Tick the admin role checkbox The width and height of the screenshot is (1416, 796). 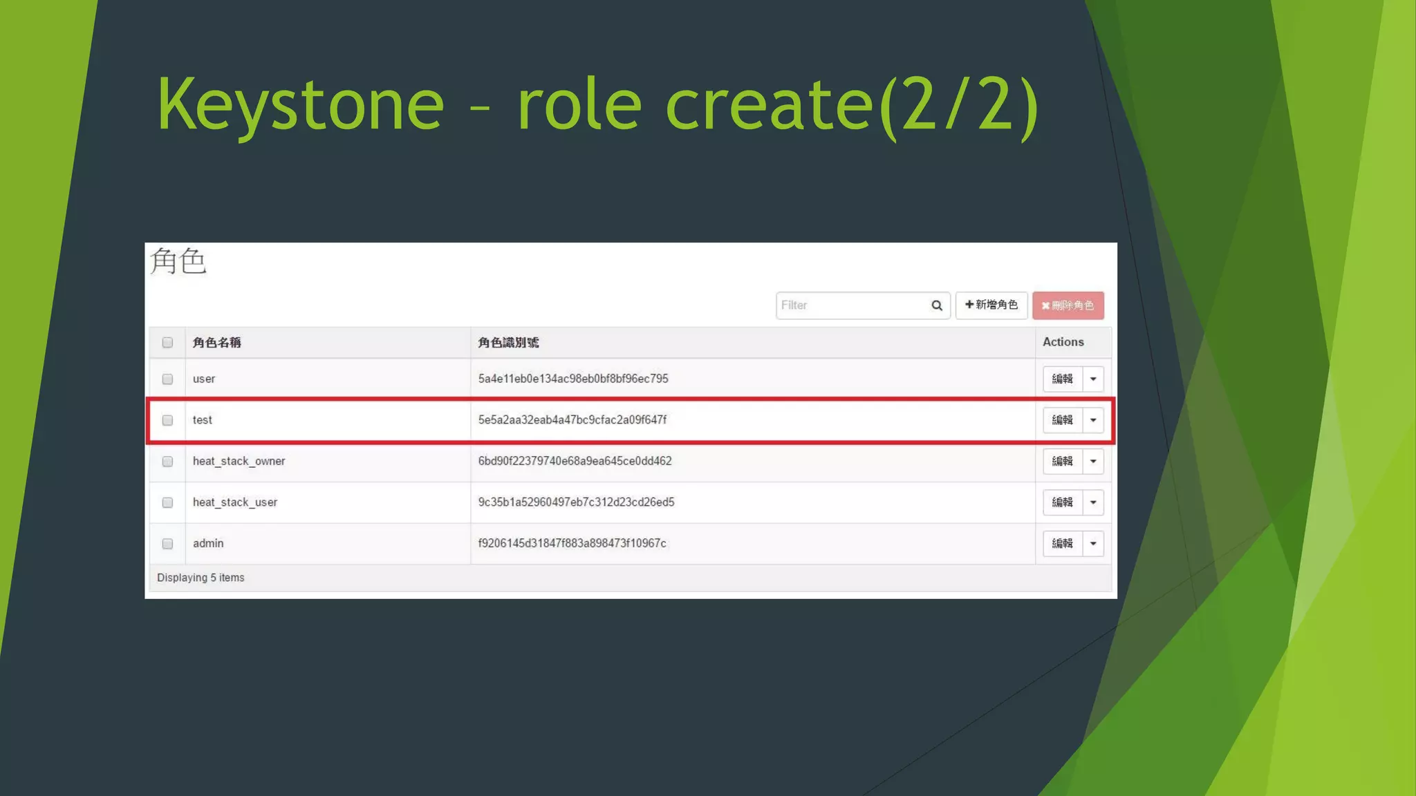pos(167,544)
